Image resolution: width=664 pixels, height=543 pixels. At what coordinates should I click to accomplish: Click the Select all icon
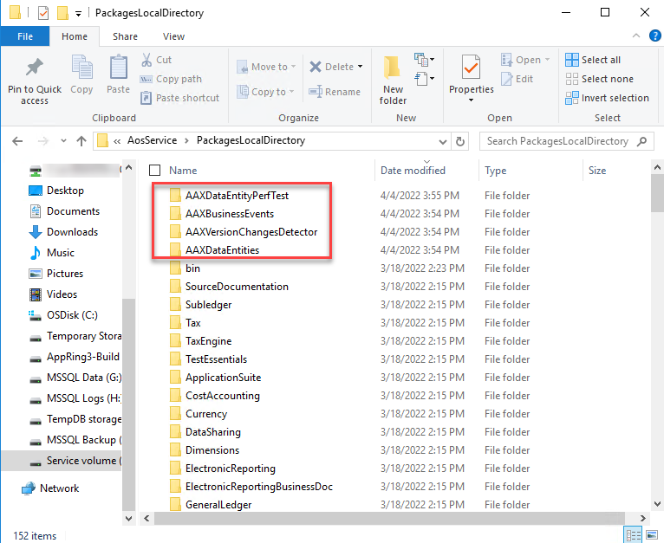click(x=572, y=60)
